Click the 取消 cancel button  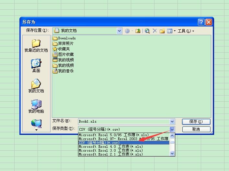coord(196,129)
